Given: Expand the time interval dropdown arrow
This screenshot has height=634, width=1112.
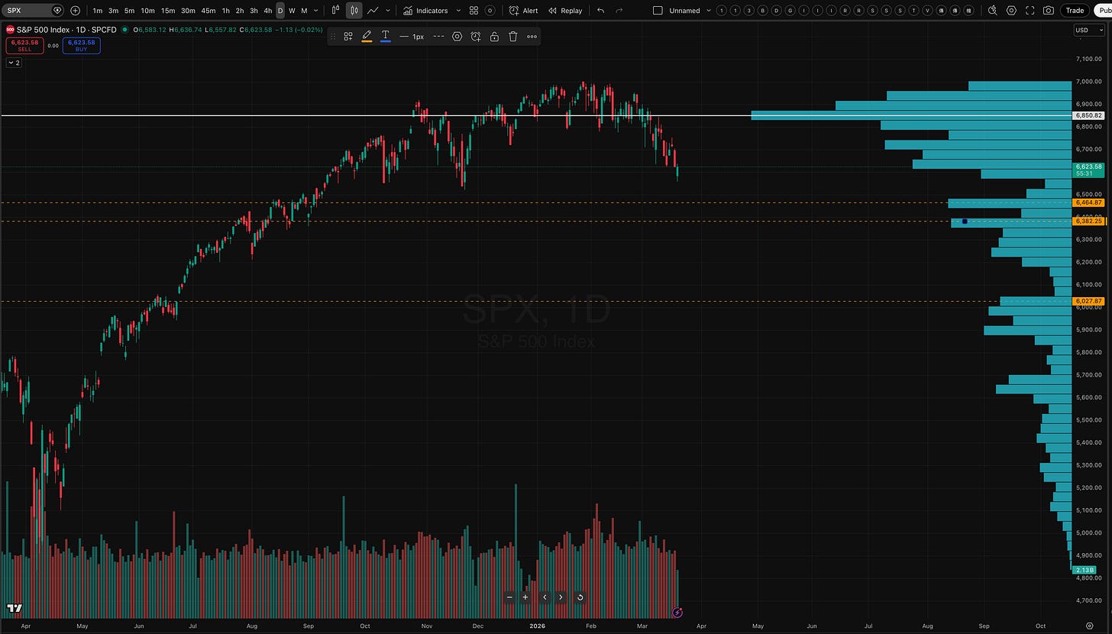Looking at the screenshot, I should 316,11.
